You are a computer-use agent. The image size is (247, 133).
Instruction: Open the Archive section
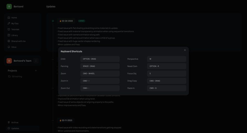(x=23, y=122)
